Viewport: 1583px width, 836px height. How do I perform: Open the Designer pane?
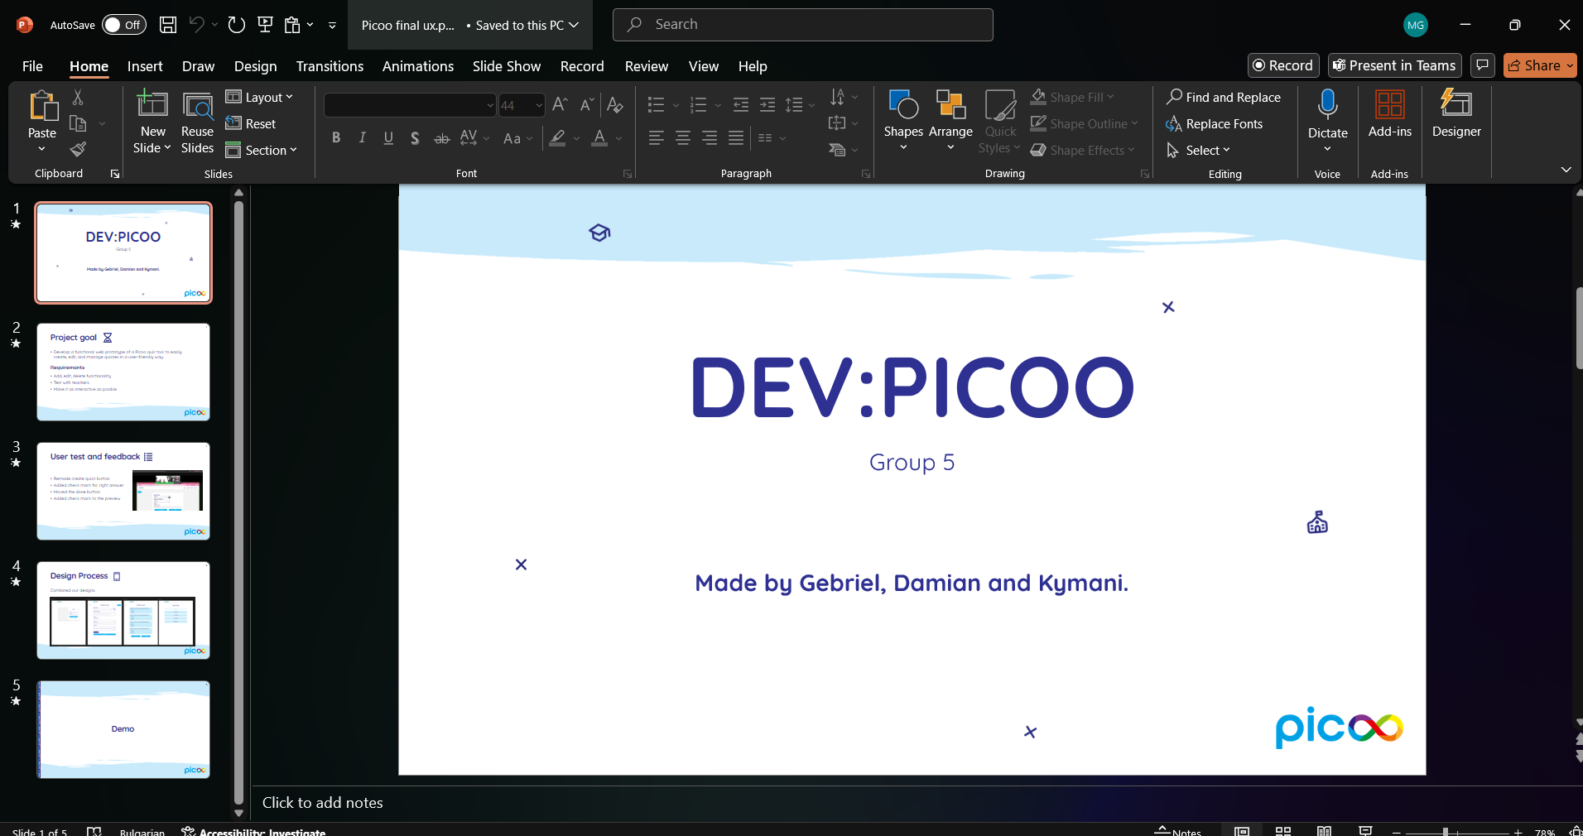pos(1455,114)
